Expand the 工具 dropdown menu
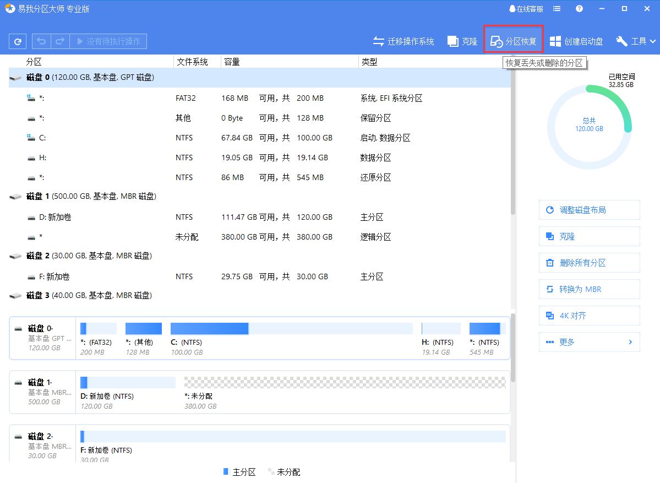This screenshot has height=483, width=660. pos(636,41)
